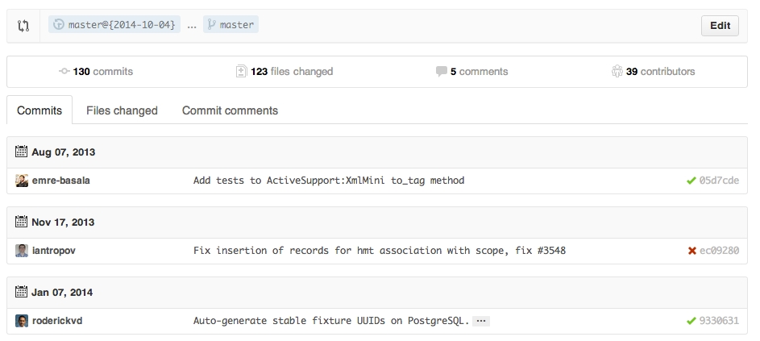
Task: Click roderickvd's avatar picture
Action: pyautogui.click(x=22, y=321)
